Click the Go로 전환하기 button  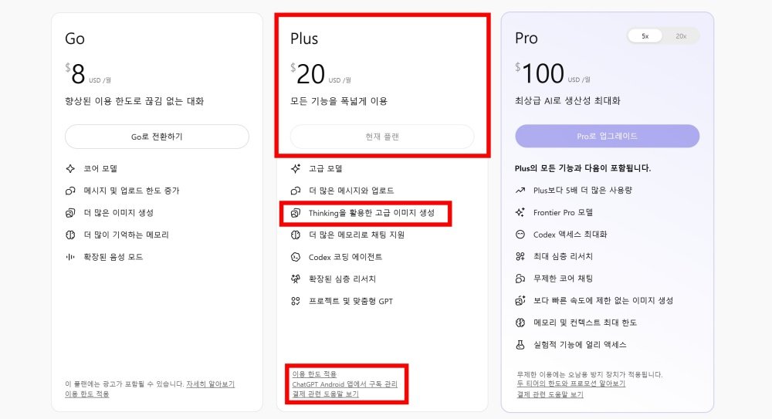pyautogui.click(x=157, y=137)
